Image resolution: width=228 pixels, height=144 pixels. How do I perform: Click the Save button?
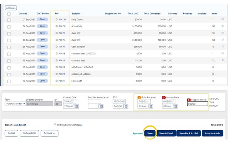pyautogui.click(x=150, y=133)
